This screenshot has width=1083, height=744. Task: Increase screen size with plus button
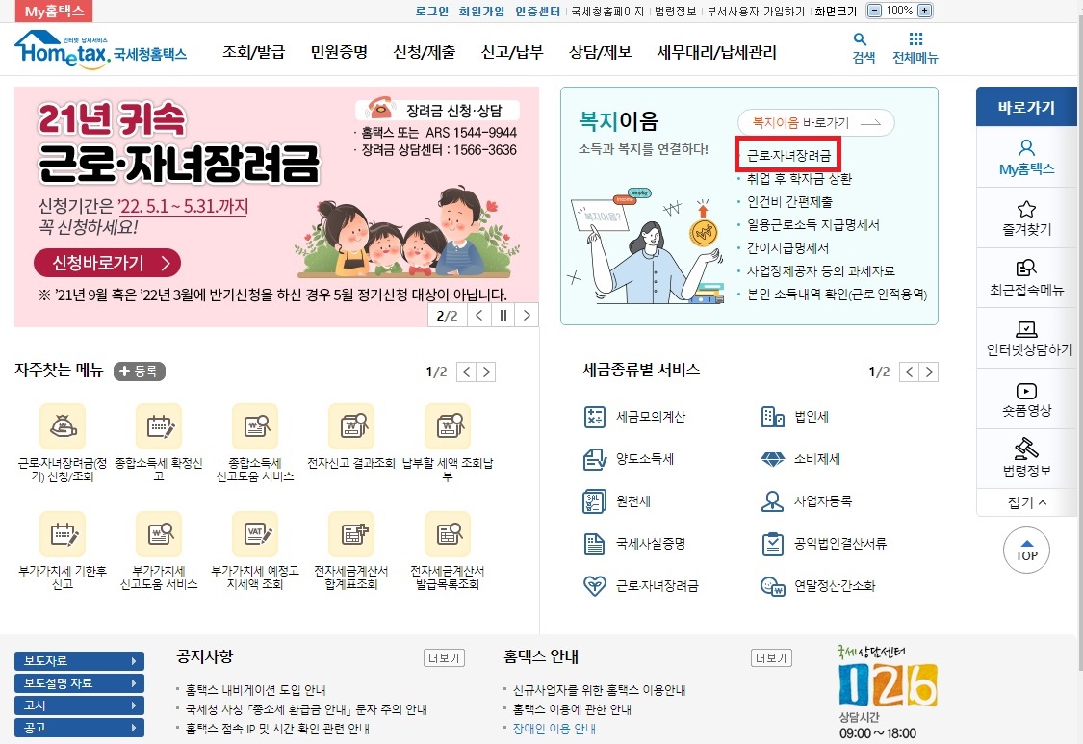coord(925,11)
